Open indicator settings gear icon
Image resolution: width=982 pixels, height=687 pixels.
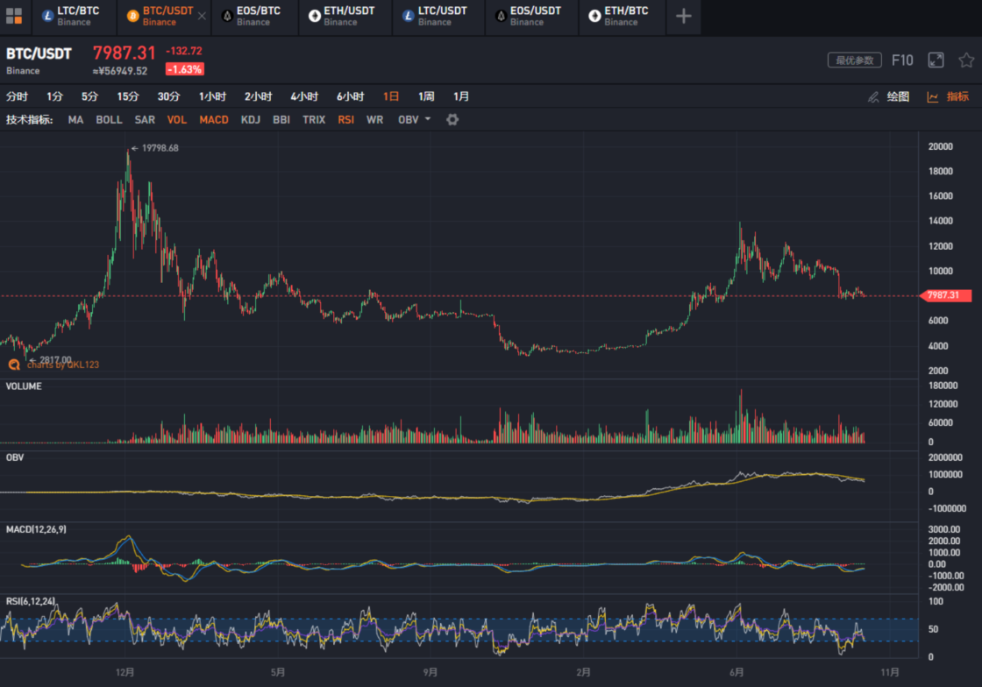[452, 119]
